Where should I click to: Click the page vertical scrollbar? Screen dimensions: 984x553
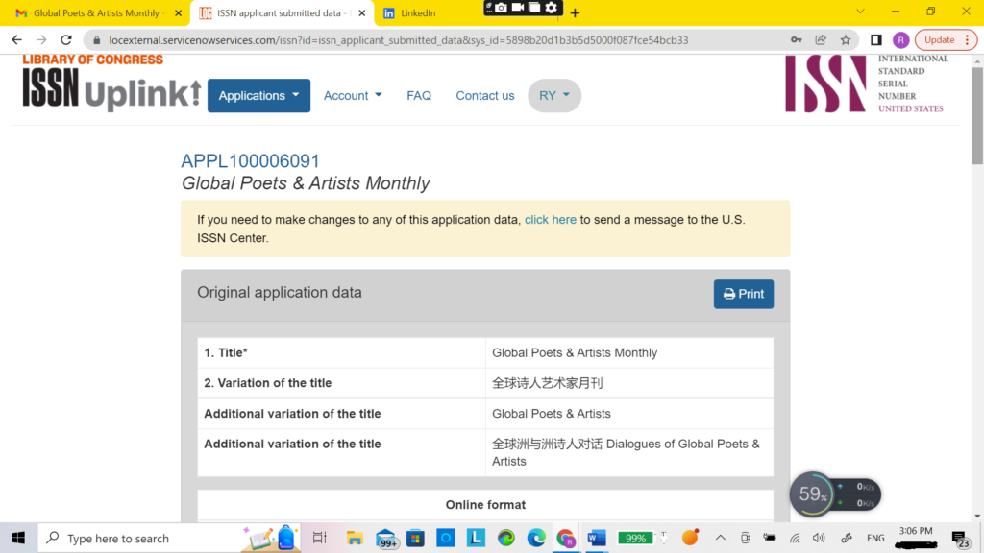pyautogui.click(x=977, y=116)
